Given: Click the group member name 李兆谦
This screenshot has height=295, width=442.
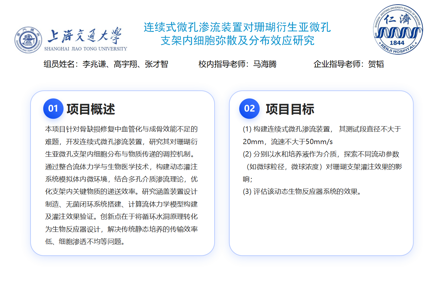Looking at the screenshot, I should (94, 64).
